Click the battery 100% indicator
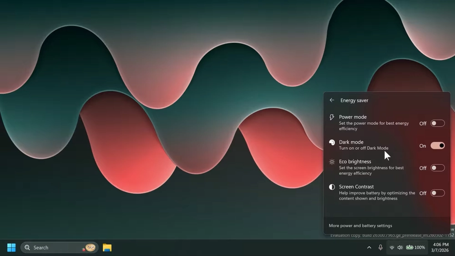 [415, 247]
